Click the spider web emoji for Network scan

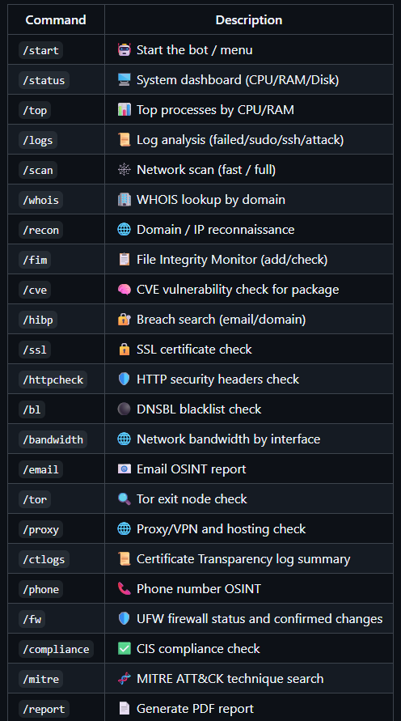click(124, 169)
